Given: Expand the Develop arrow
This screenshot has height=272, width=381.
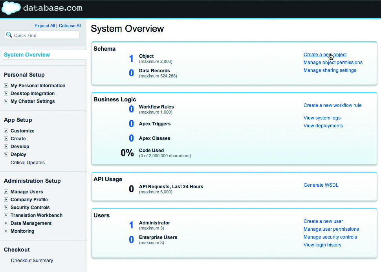Looking at the screenshot, I should click(6, 147).
